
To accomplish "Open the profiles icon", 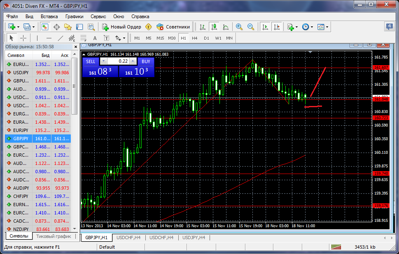I will tap(27, 26).
